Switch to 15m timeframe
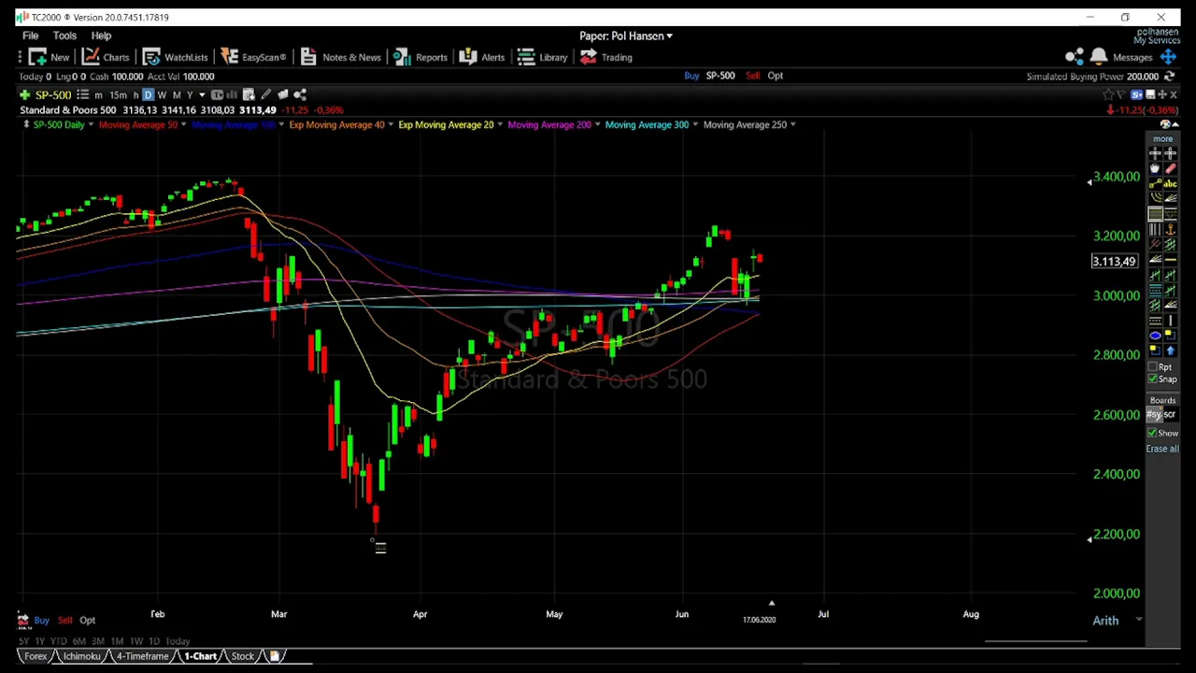This screenshot has width=1196, height=673. click(x=119, y=94)
